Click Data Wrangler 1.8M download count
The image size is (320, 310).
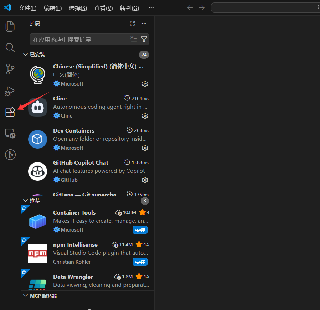(123, 277)
